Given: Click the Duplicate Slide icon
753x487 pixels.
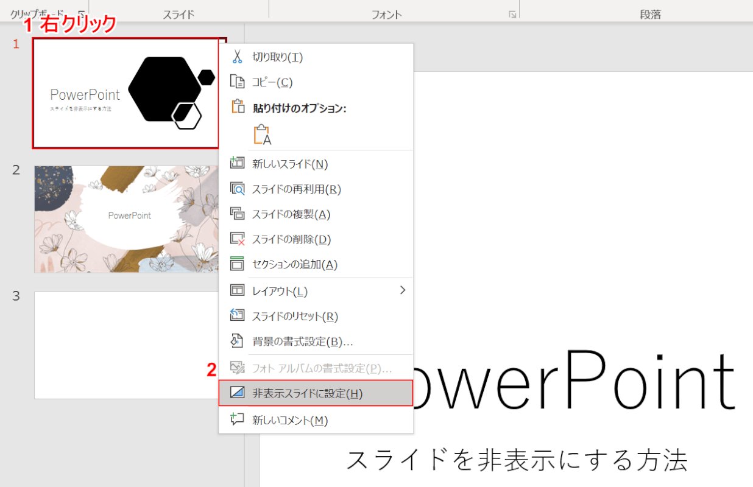Looking at the screenshot, I should coord(237,214).
